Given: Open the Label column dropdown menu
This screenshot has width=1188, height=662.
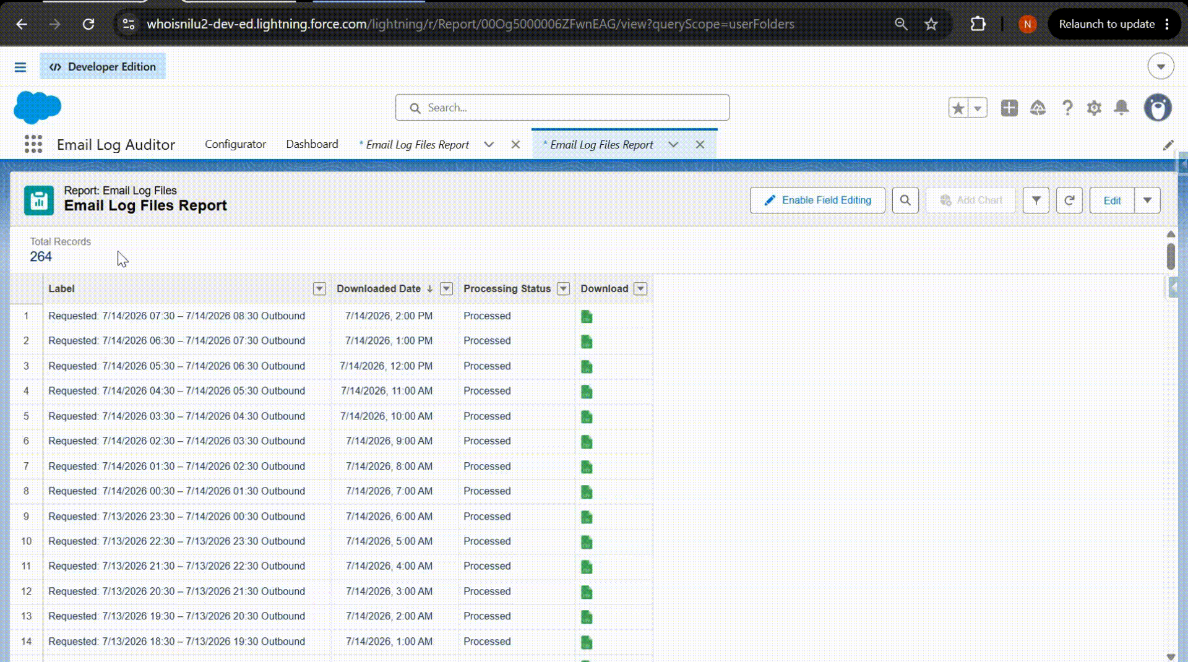Looking at the screenshot, I should pyautogui.click(x=319, y=289).
